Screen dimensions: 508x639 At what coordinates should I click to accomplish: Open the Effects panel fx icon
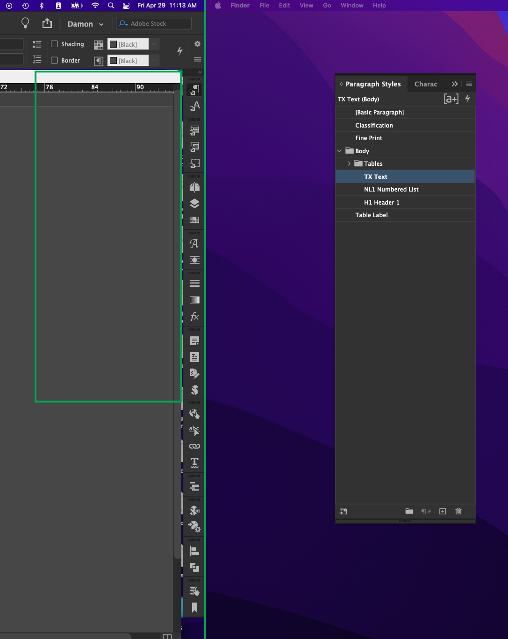click(194, 316)
